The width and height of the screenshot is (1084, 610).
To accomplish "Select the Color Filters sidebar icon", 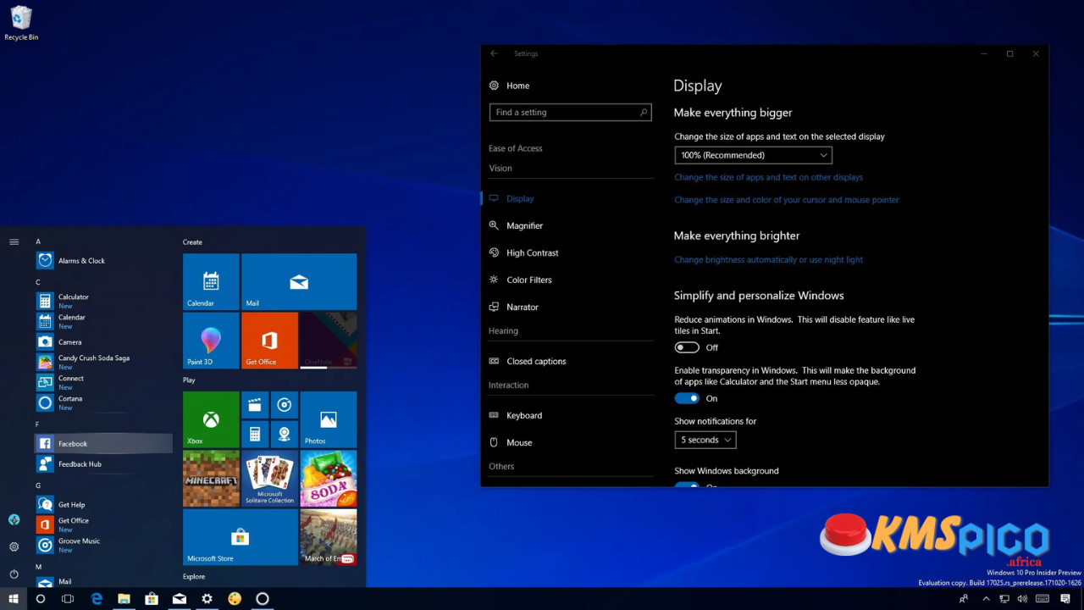I will coord(495,280).
